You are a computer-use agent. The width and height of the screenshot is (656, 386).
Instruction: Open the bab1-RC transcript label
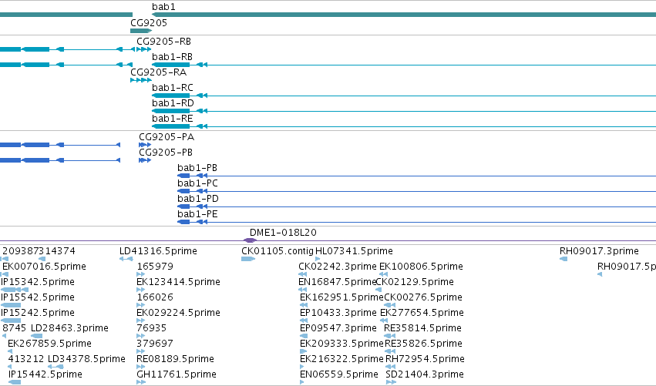coord(173,88)
